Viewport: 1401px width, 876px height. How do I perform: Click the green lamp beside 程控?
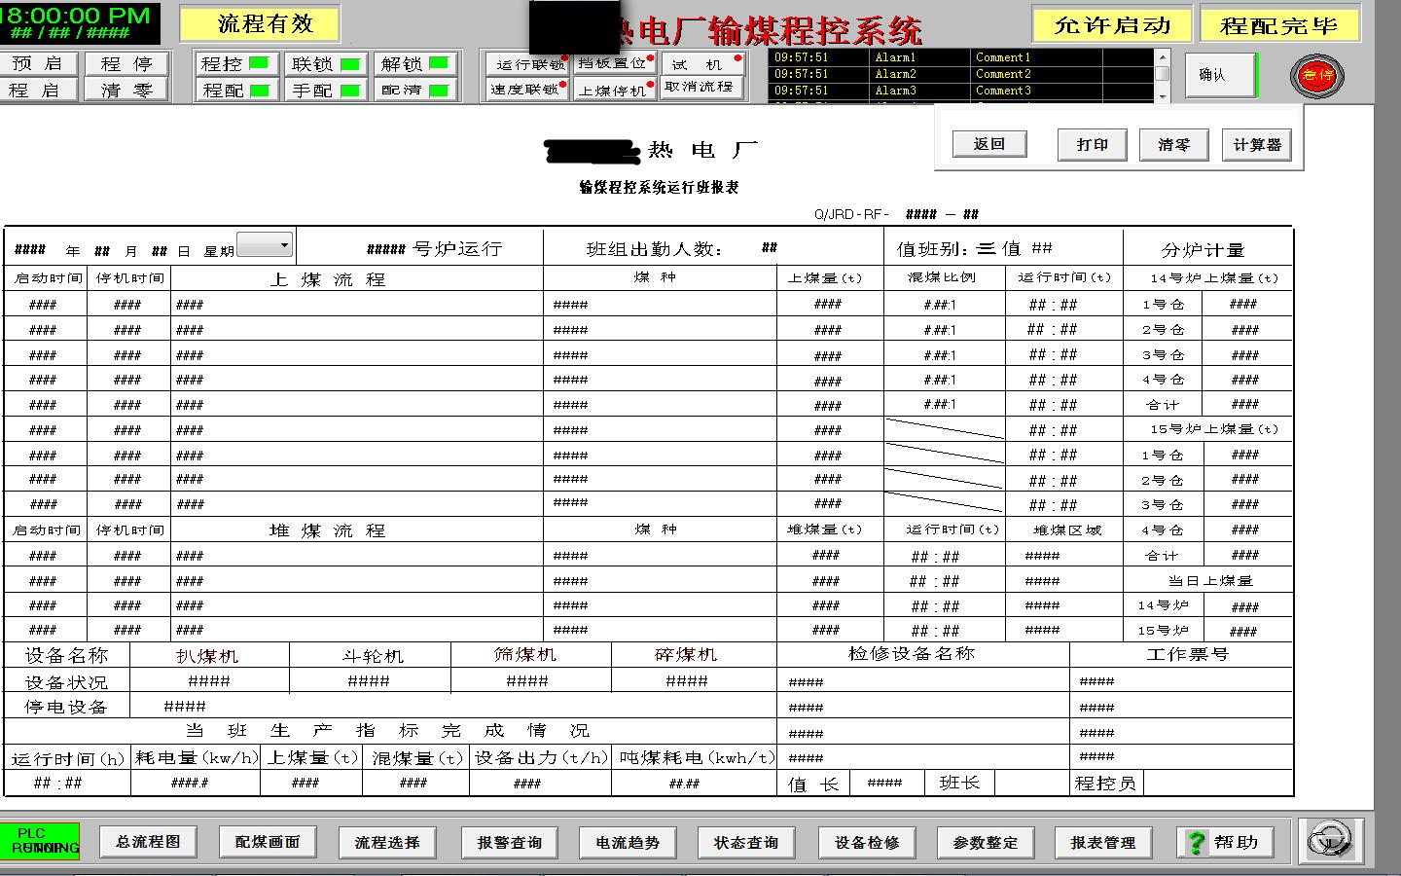pyautogui.click(x=259, y=61)
